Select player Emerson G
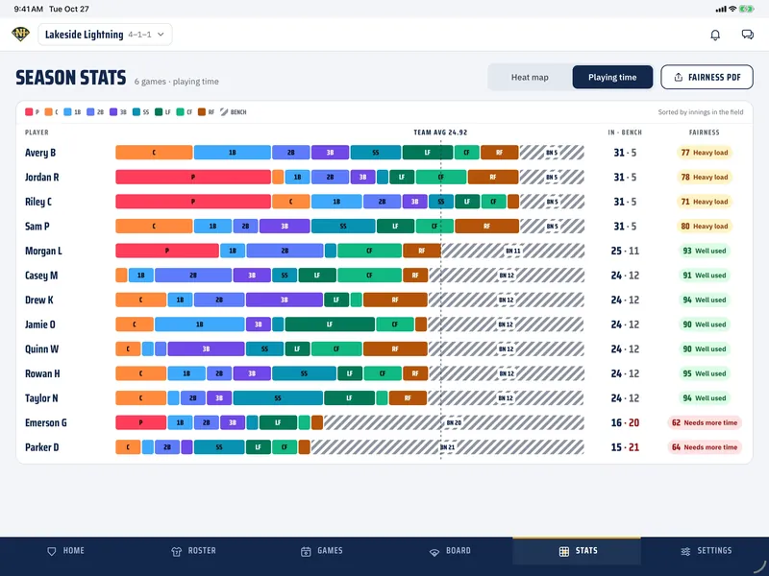Image resolution: width=769 pixels, height=576 pixels. click(x=45, y=422)
